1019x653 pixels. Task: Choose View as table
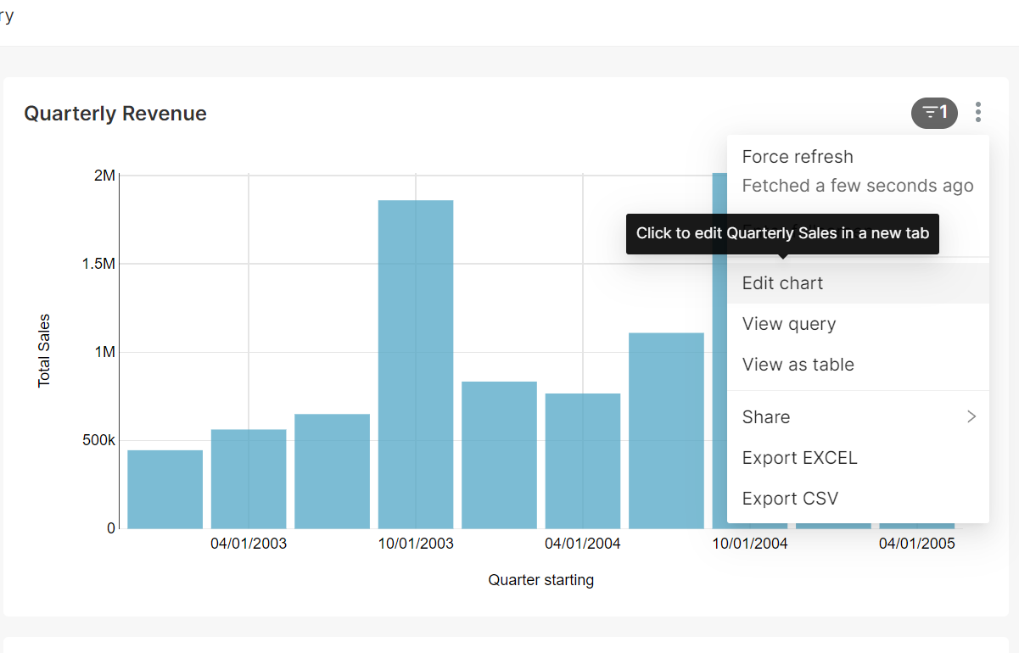tap(798, 364)
